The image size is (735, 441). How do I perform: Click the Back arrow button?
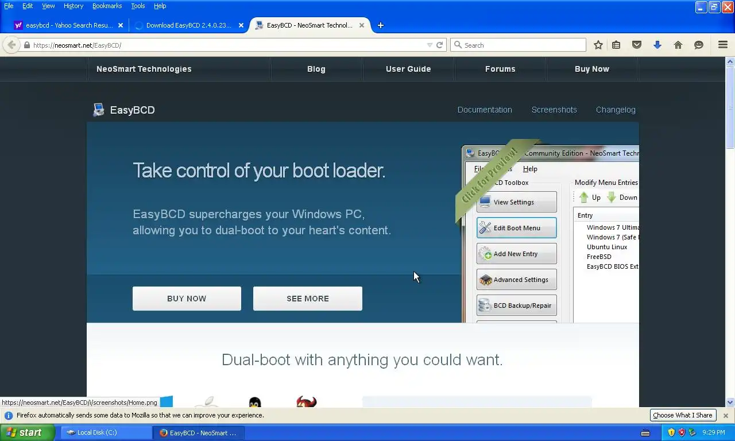tap(11, 45)
